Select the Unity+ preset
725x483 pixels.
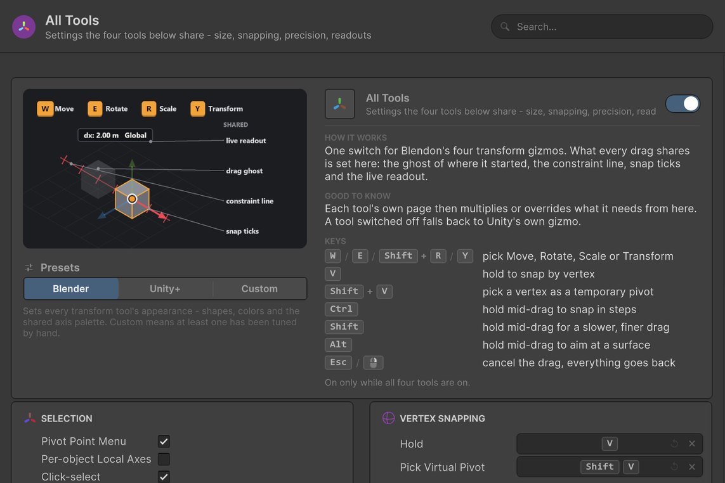click(165, 289)
